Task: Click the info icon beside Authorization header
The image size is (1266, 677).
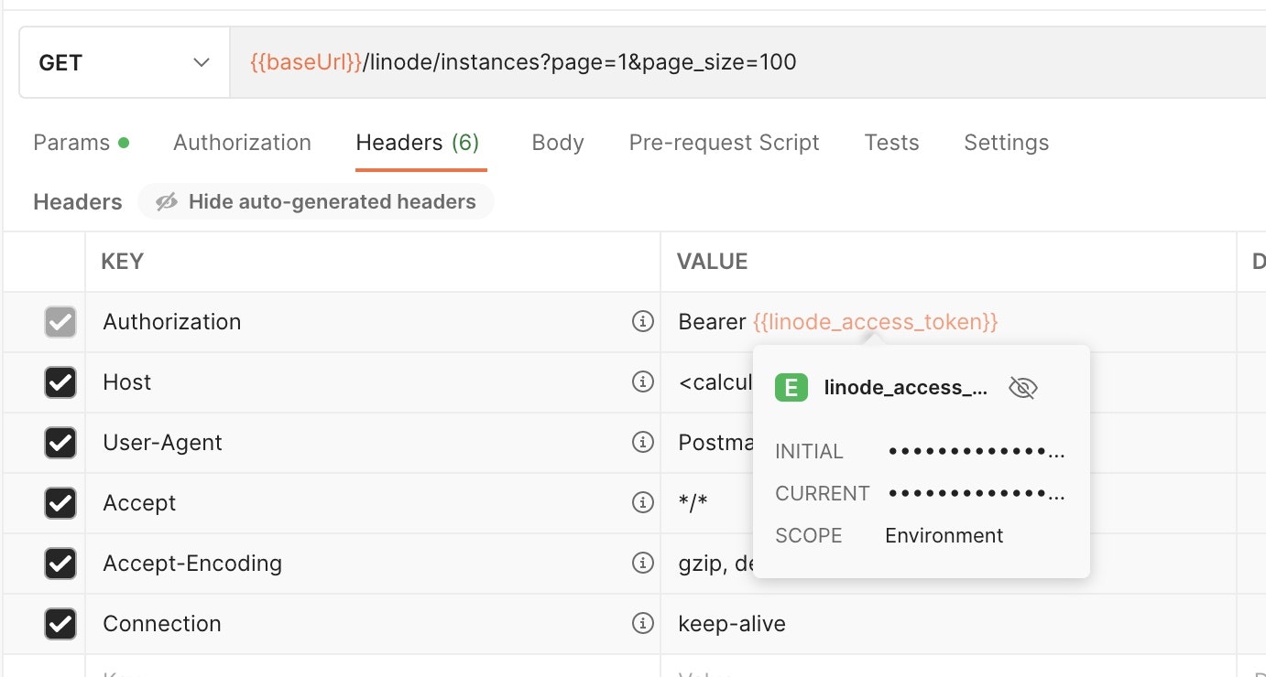Action: [x=643, y=321]
